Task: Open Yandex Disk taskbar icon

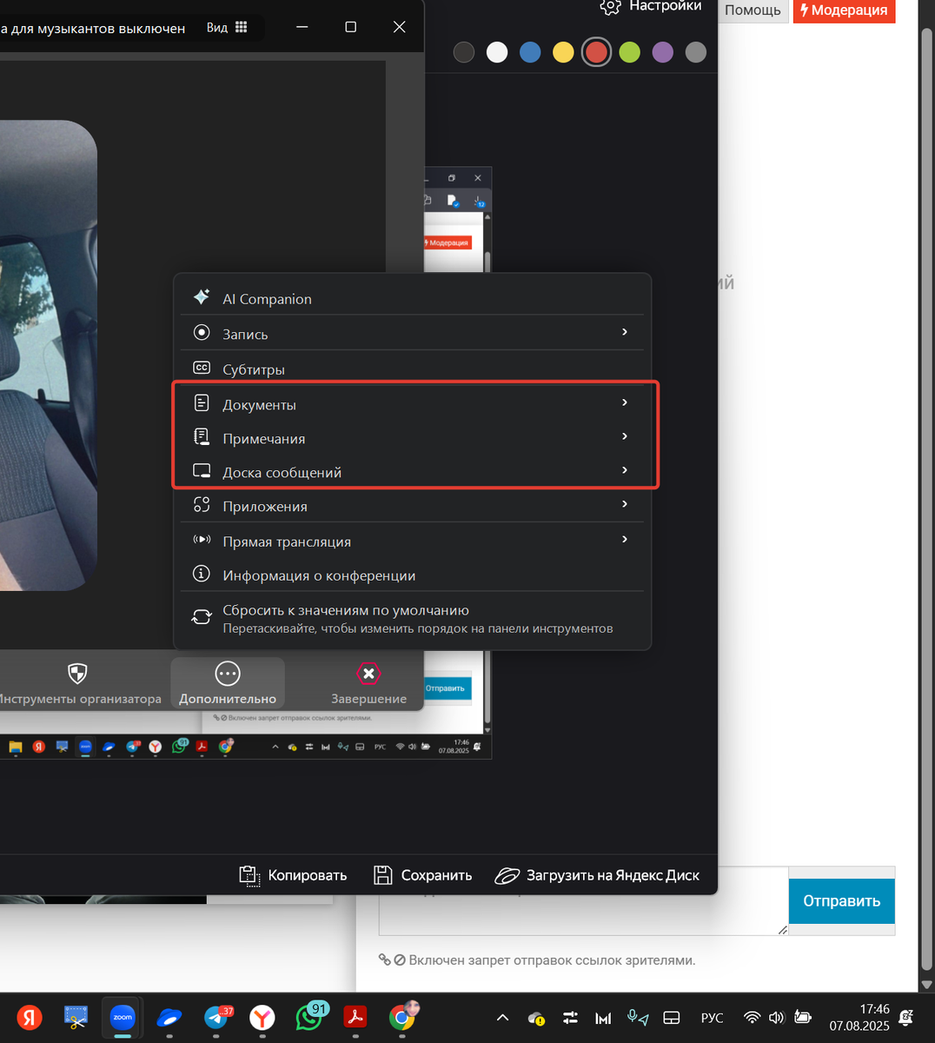Action: tap(169, 1017)
